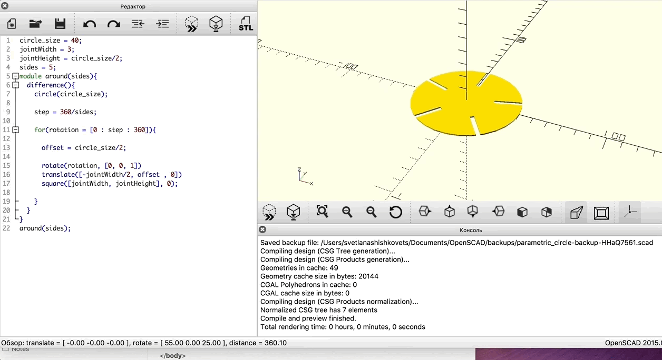Collapse the difference() code block

pos(15,85)
